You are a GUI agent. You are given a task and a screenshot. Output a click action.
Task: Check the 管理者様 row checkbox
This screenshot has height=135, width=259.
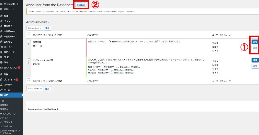click(x=29, y=42)
